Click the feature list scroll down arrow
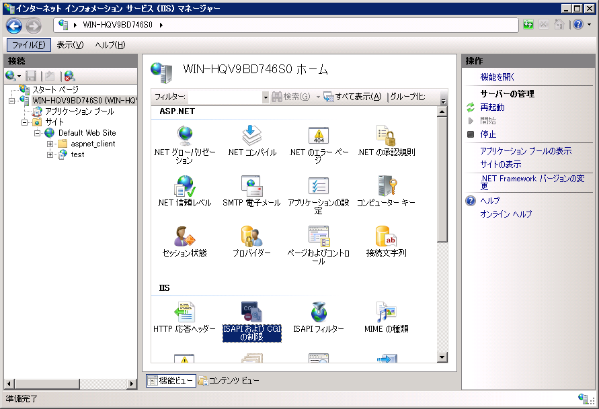Image resolution: width=599 pixels, height=409 pixels. pos(442,357)
